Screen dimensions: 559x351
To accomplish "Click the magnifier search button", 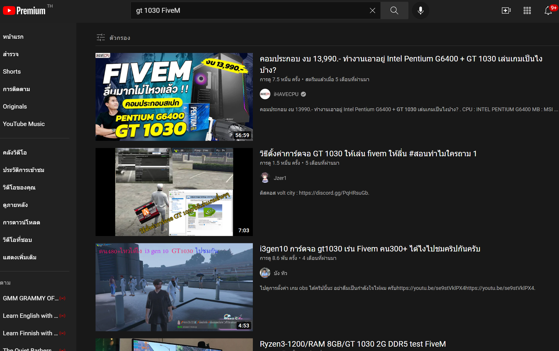I will pyautogui.click(x=394, y=10).
